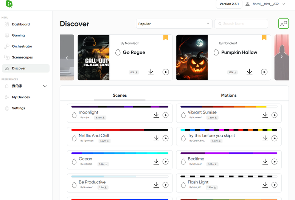Click the Ocean color palette bar

tap(120, 153)
